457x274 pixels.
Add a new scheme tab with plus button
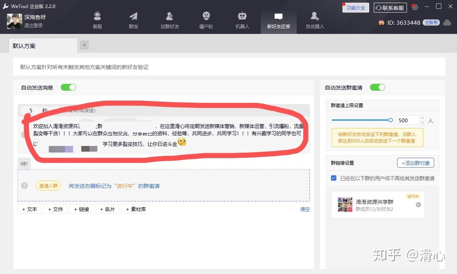coord(84,45)
